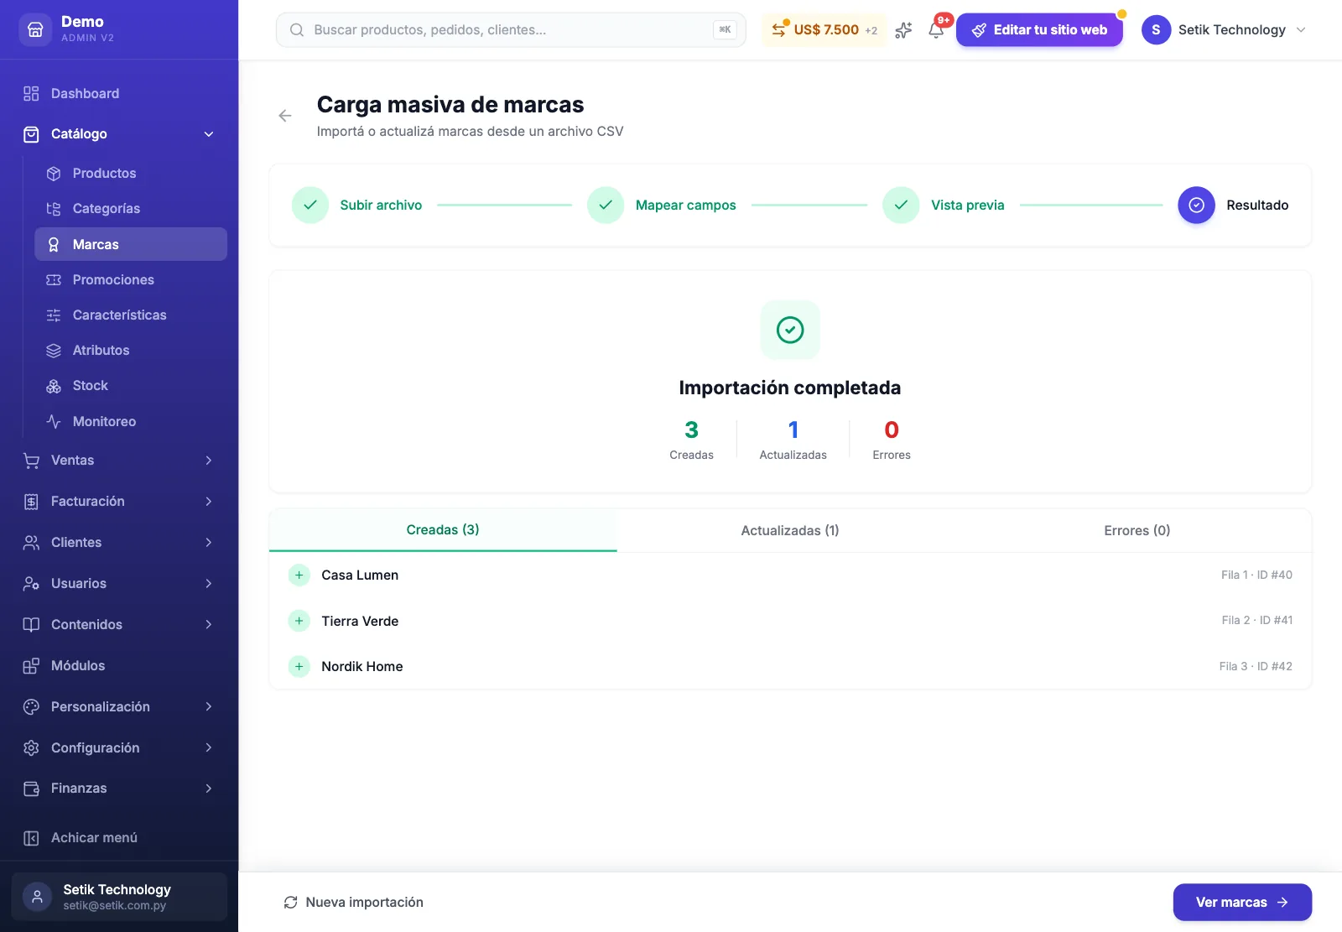The height and width of the screenshot is (932, 1342).
Task: Open the notifications bell
Action: pos(936,30)
